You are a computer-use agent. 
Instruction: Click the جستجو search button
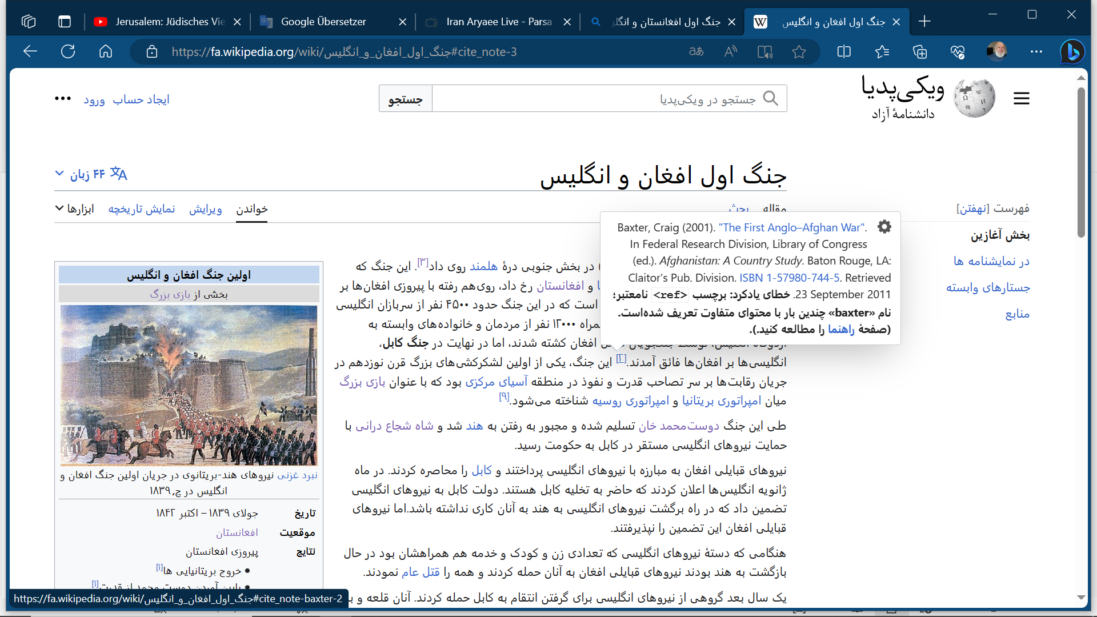(406, 99)
